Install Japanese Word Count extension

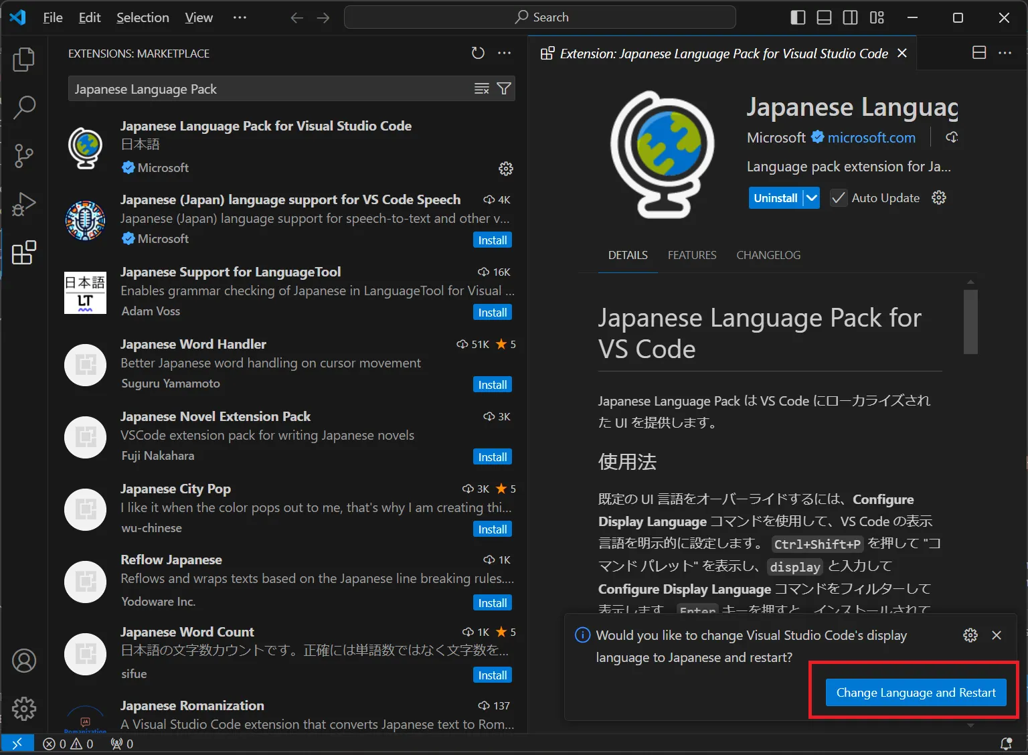click(493, 675)
